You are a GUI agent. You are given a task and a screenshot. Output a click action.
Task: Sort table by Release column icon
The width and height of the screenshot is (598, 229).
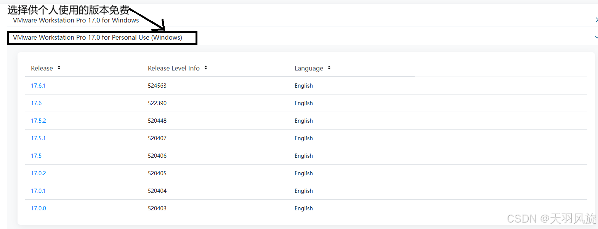click(59, 68)
